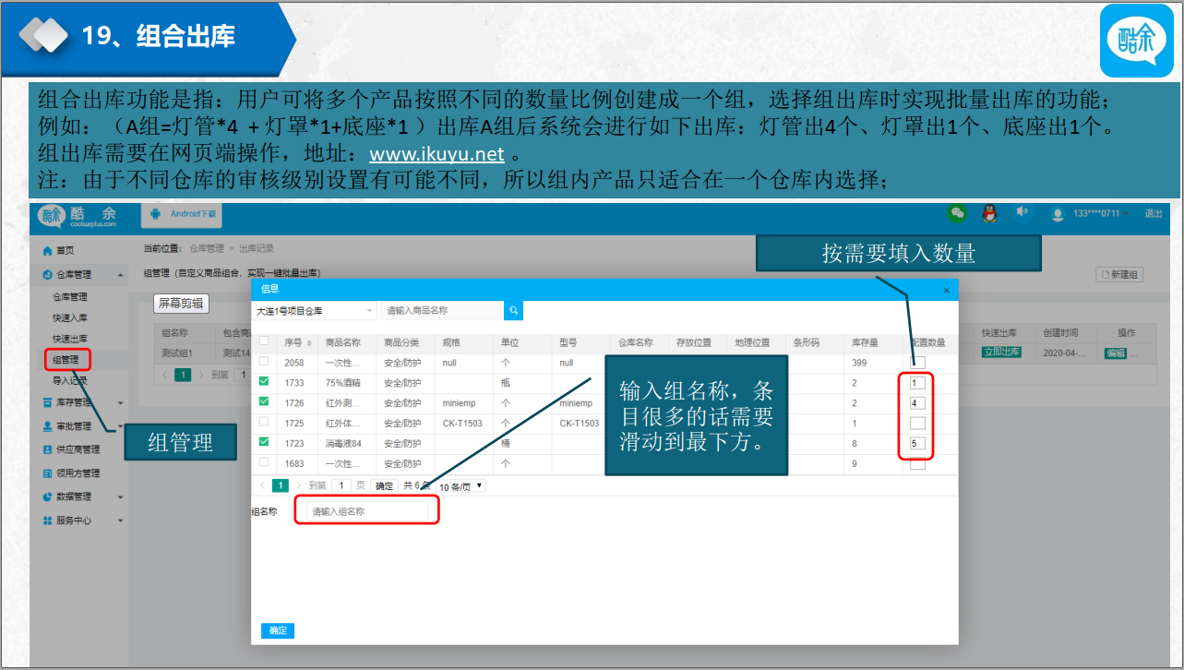
Task: Click the 配置数量 field for row 1733
Action: point(917,382)
